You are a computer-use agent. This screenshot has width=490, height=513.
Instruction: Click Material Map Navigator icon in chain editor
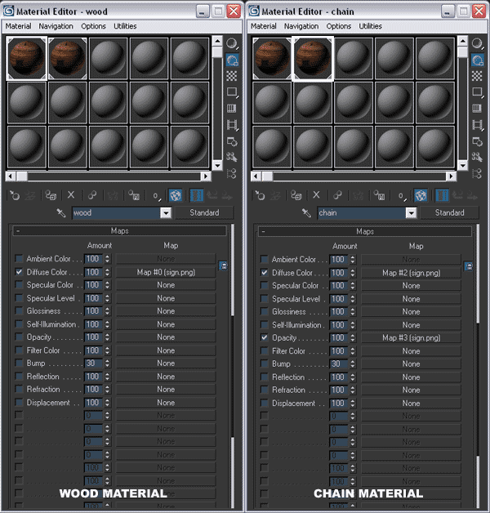pyautogui.click(x=477, y=173)
